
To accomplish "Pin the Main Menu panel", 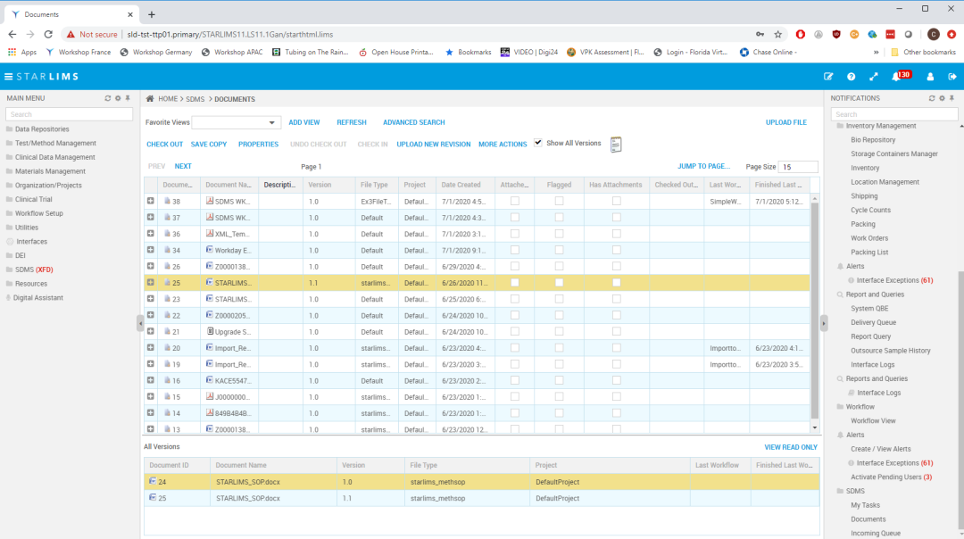I will [128, 98].
